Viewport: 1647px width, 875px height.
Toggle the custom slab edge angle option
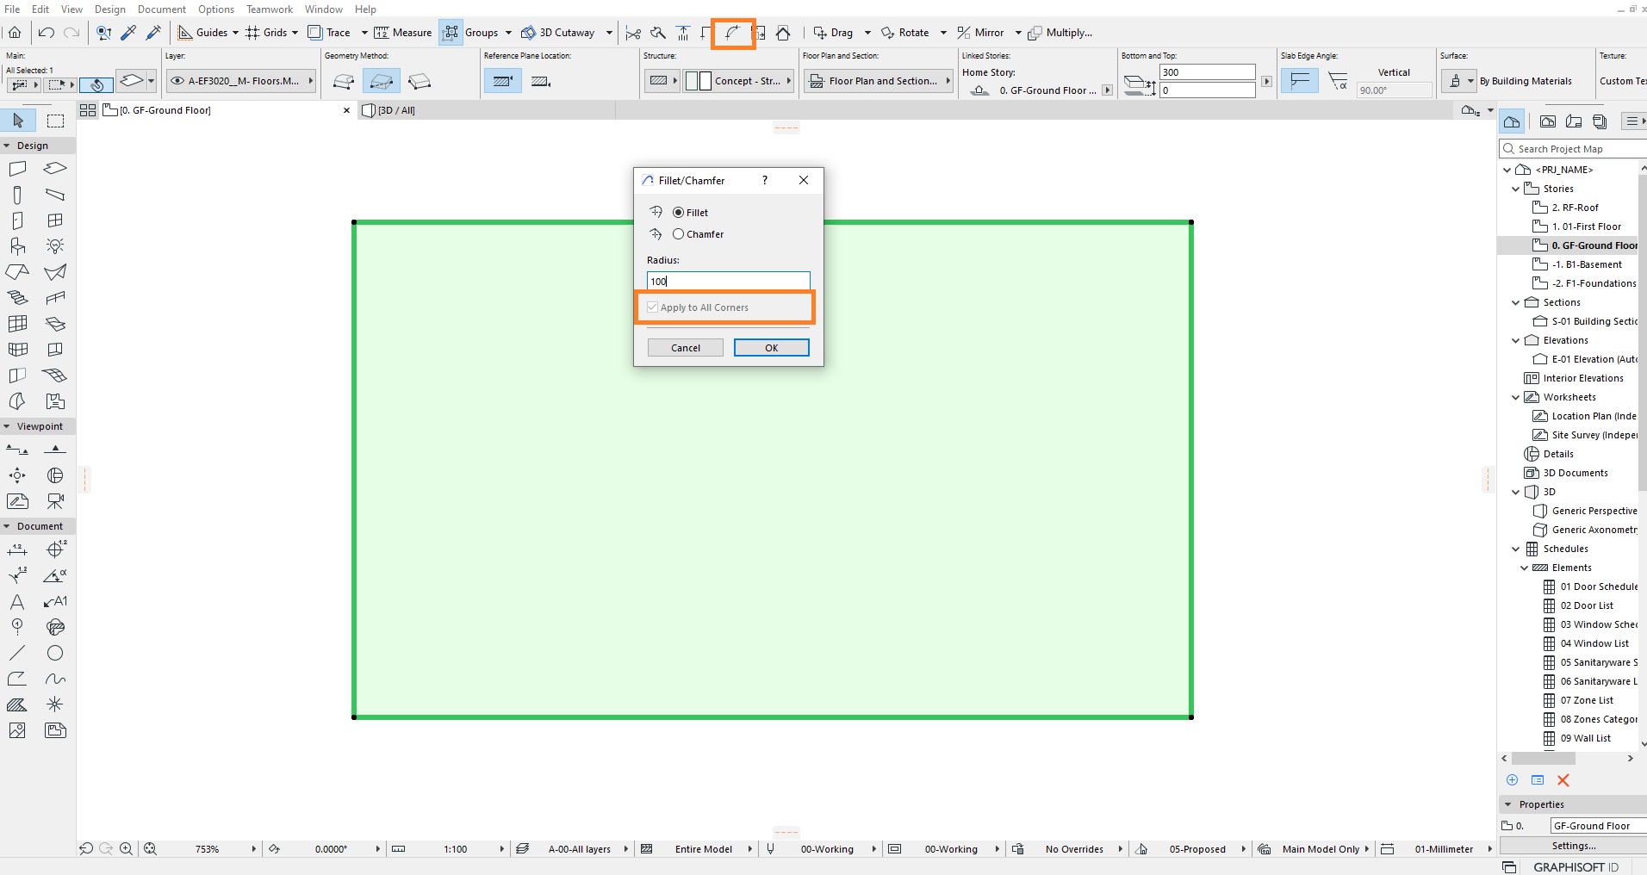coord(1338,81)
